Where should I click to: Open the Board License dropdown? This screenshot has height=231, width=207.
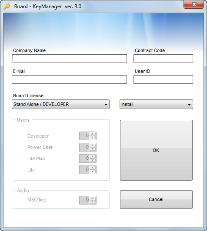click(60, 104)
